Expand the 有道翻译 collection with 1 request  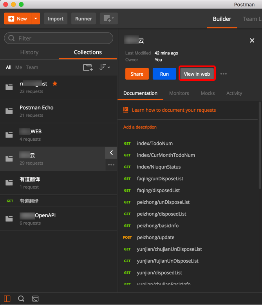point(58,183)
